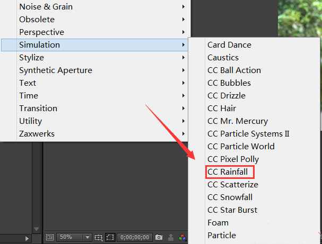Toggle the mask and shape path visibility
The width and height of the screenshot is (322, 244).
[110, 238]
